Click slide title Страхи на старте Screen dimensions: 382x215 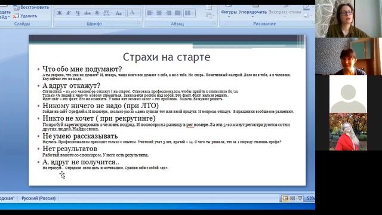pos(167,57)
